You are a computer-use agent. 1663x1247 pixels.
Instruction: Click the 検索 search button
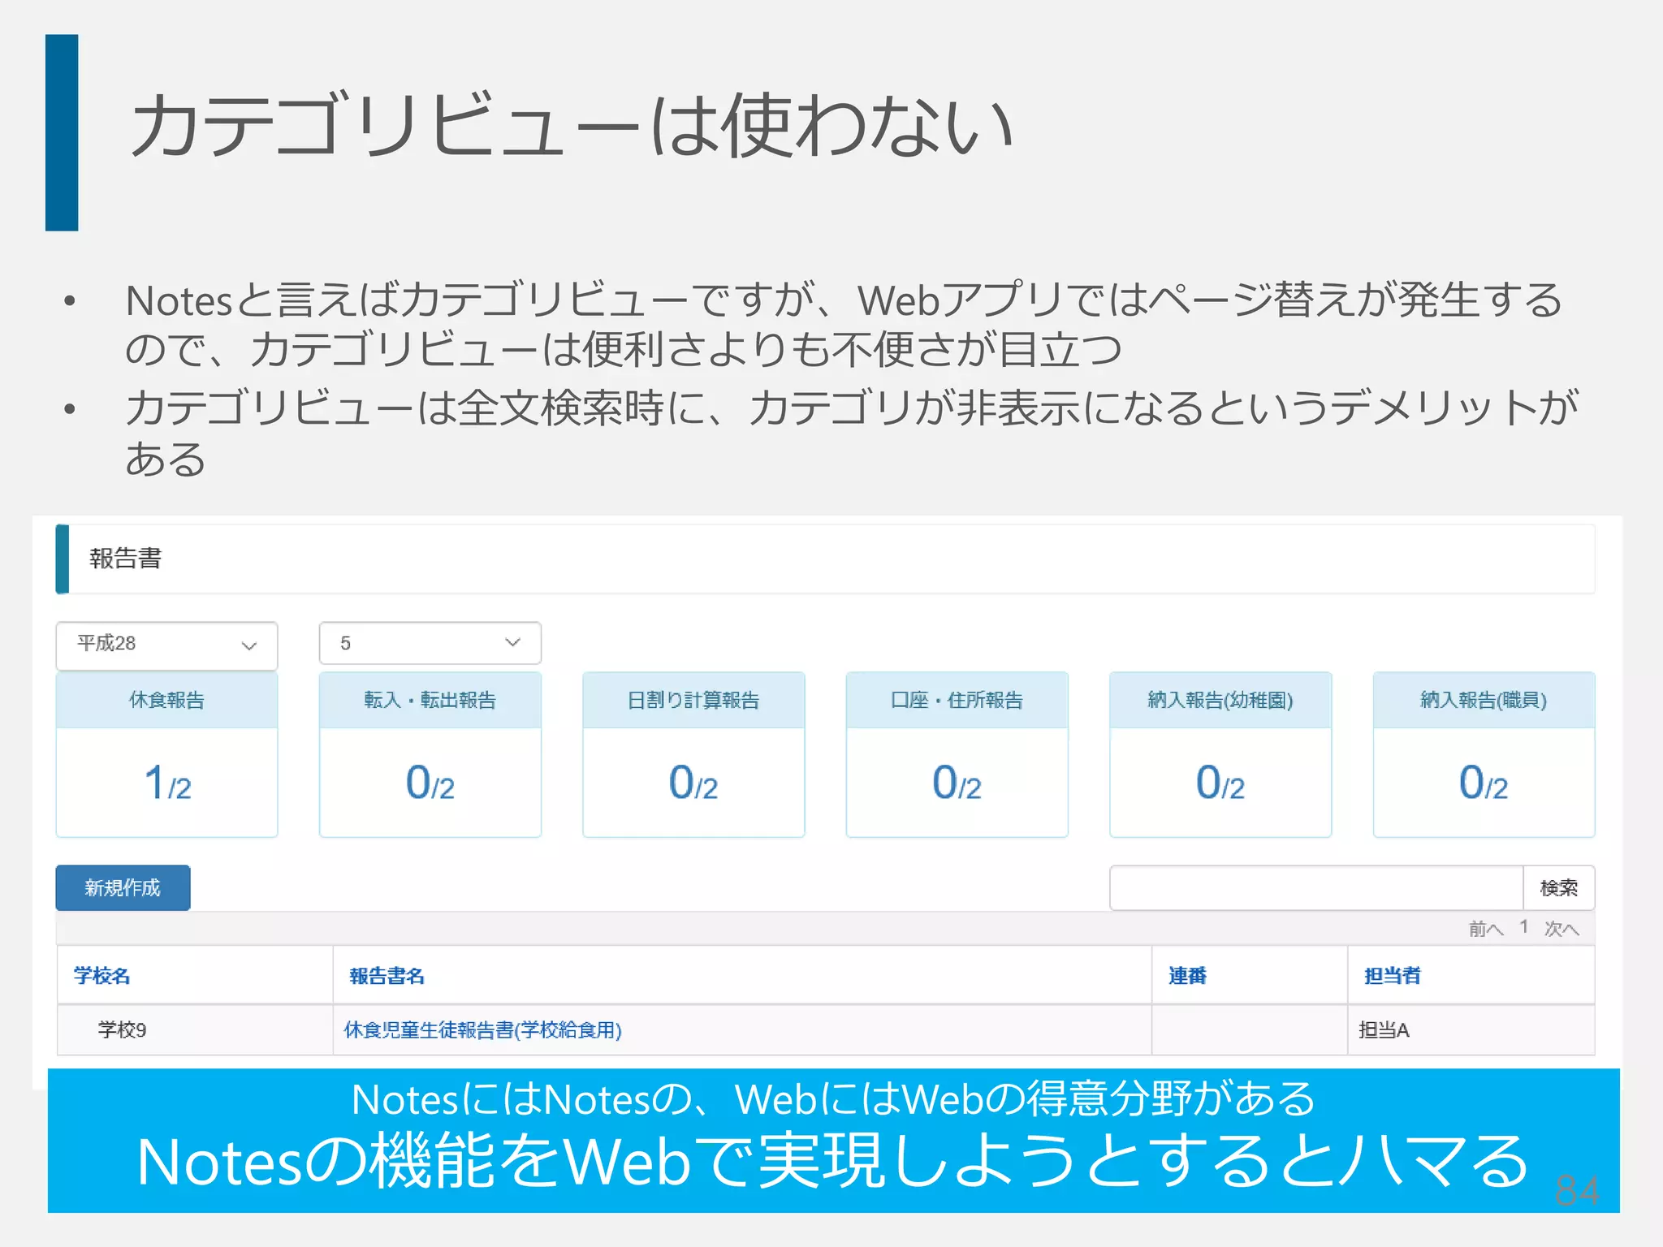tap(1559, 887)
